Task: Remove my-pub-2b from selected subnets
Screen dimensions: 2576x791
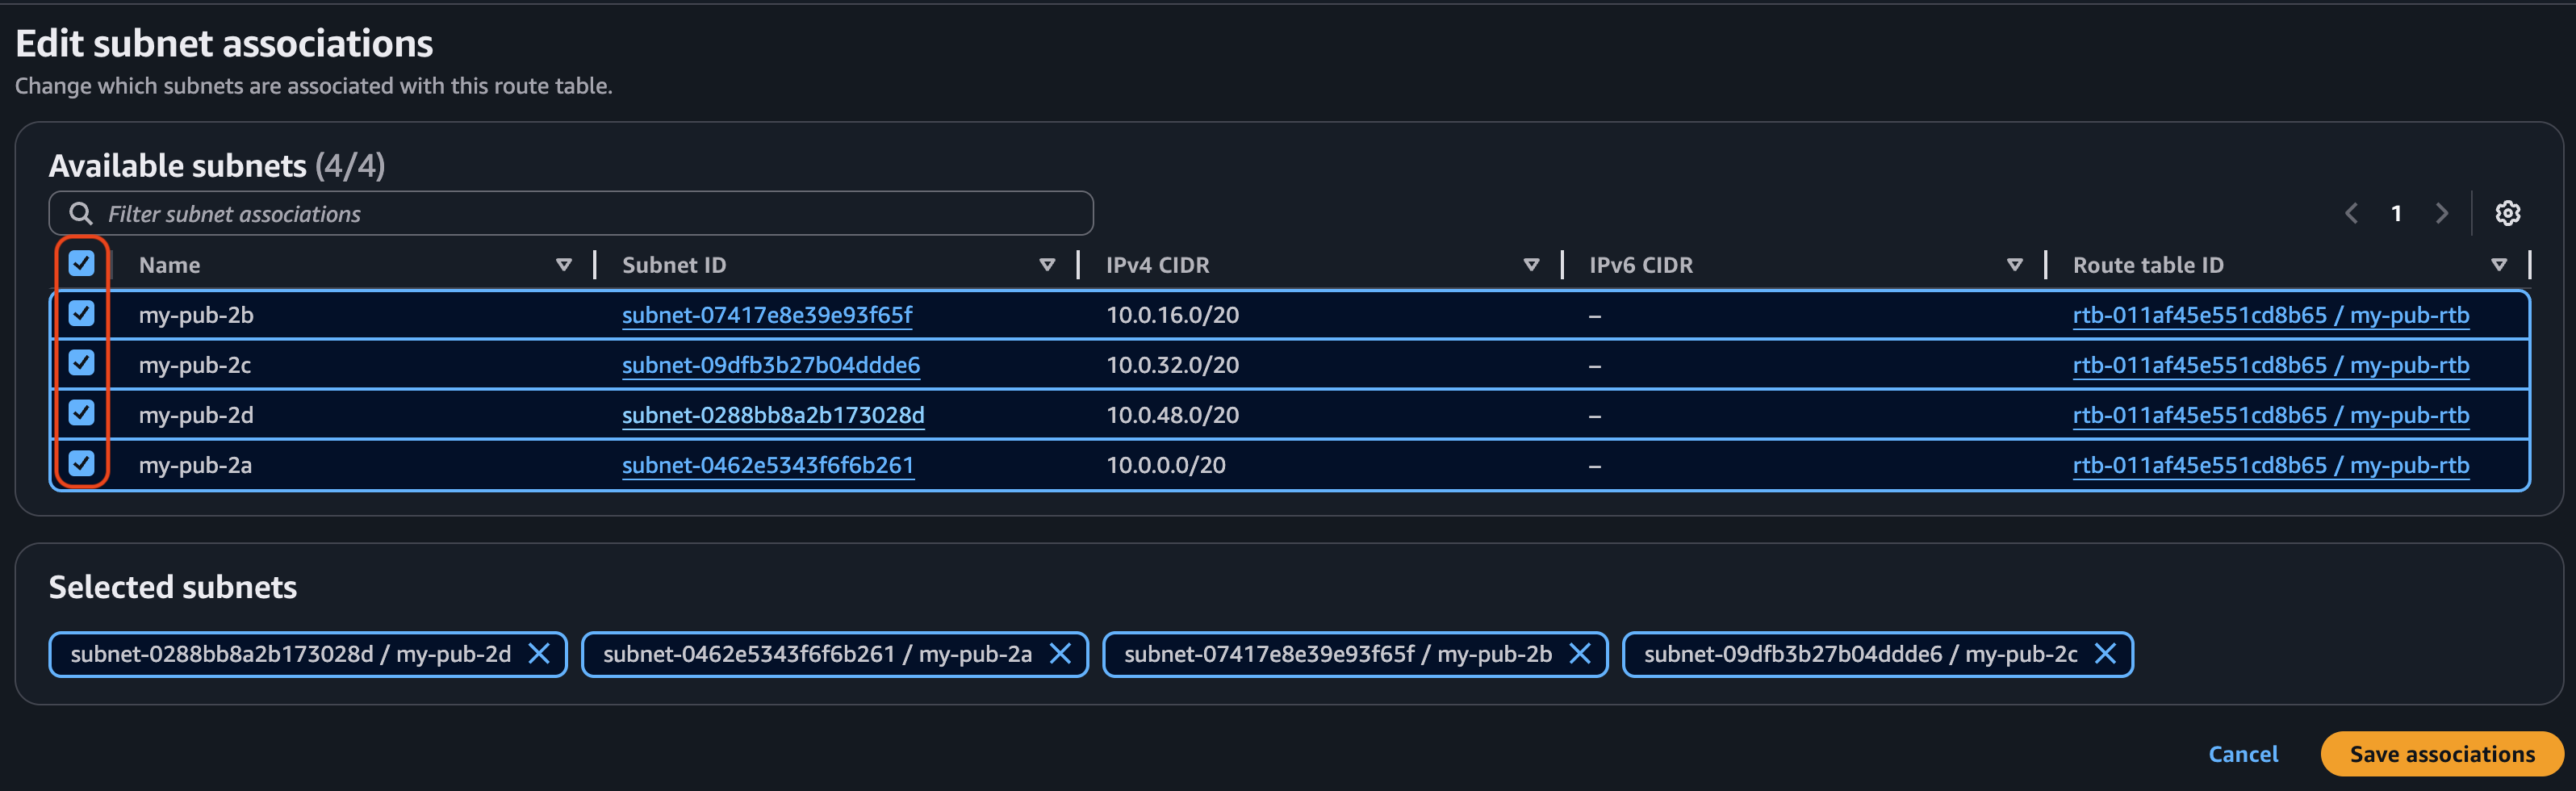Action: point(1580,654)
